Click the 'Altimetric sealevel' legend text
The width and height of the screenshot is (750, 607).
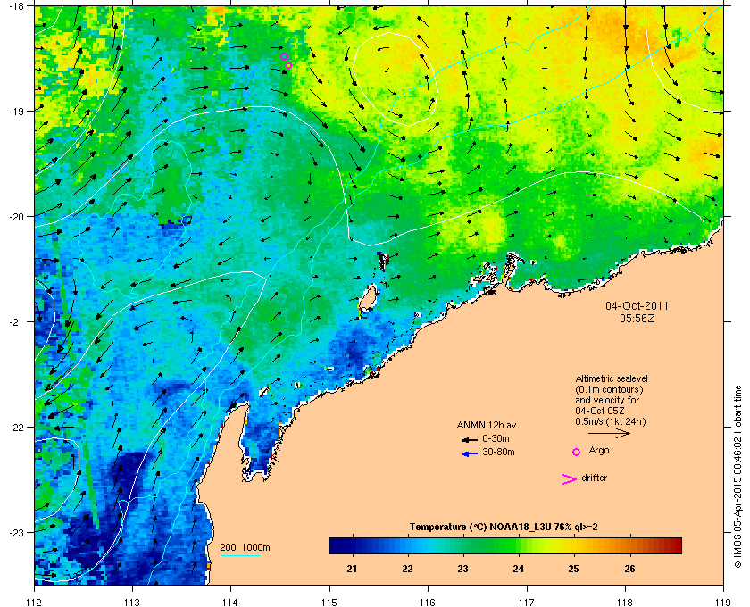[x=612, y=378]
